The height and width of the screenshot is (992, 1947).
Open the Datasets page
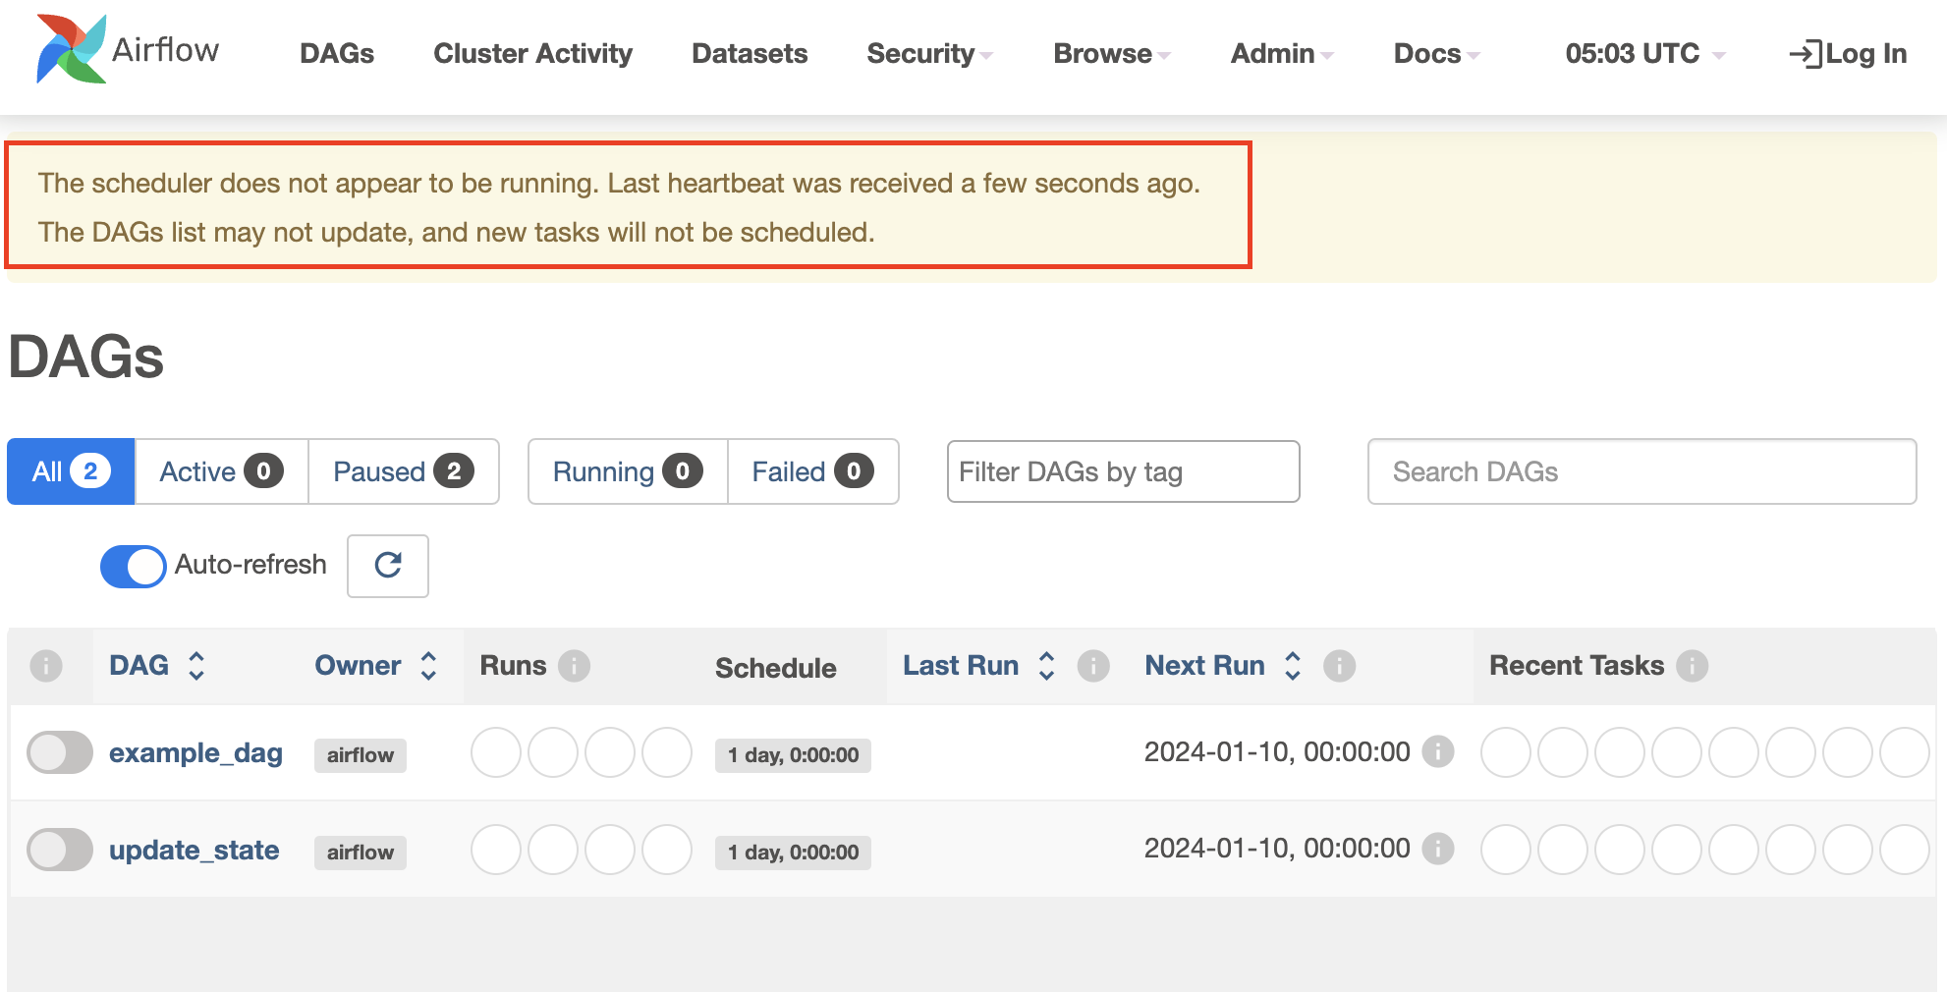[750, 54]
